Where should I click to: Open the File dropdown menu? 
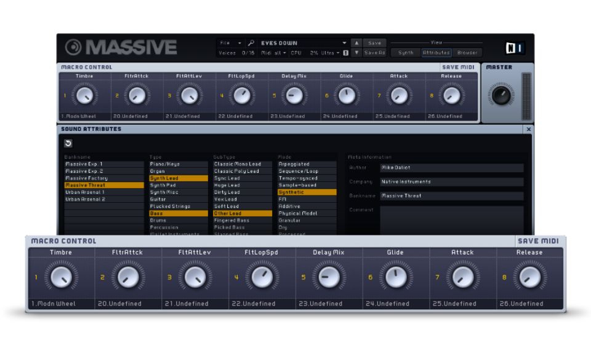click(230, 43)
